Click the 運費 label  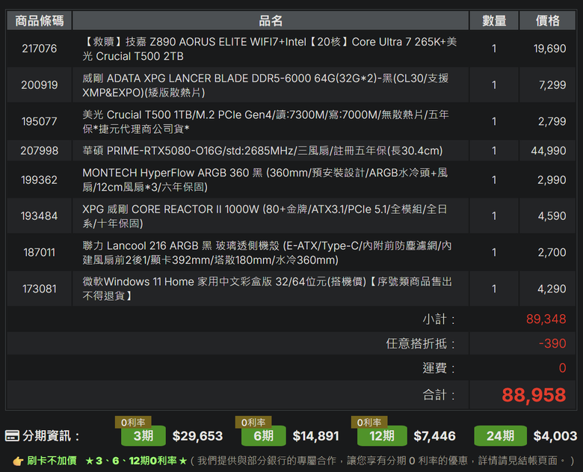click(x=439, y=368)
